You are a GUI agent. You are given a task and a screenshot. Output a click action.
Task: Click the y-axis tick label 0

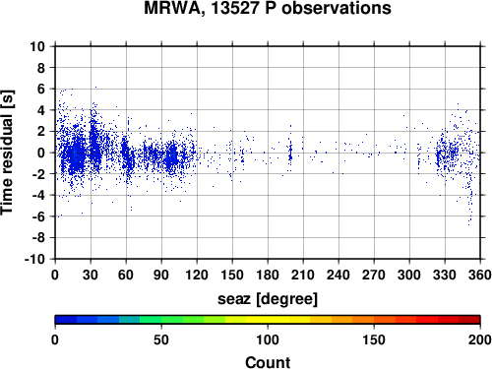41,153
